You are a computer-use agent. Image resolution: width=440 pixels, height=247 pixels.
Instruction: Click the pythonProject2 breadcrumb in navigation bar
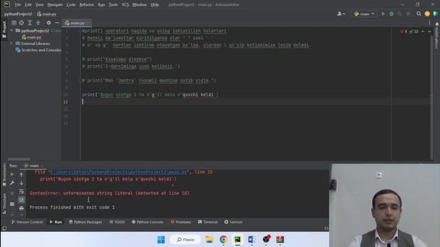[x=18, y=14]
